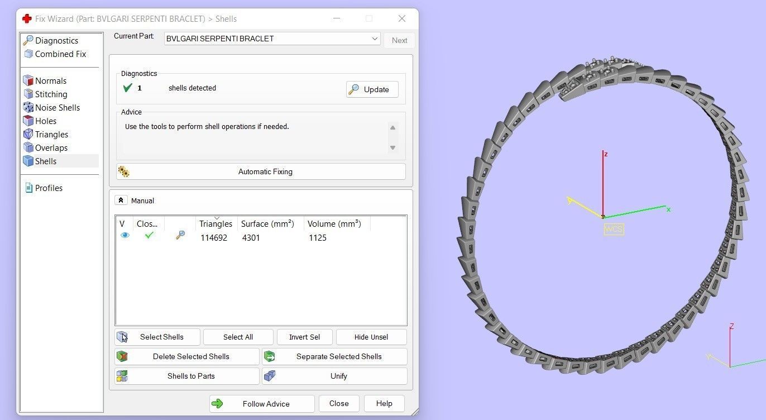766x420 pixels.
Task: Open the Current Part dropdown
Action: pos(272,39)
